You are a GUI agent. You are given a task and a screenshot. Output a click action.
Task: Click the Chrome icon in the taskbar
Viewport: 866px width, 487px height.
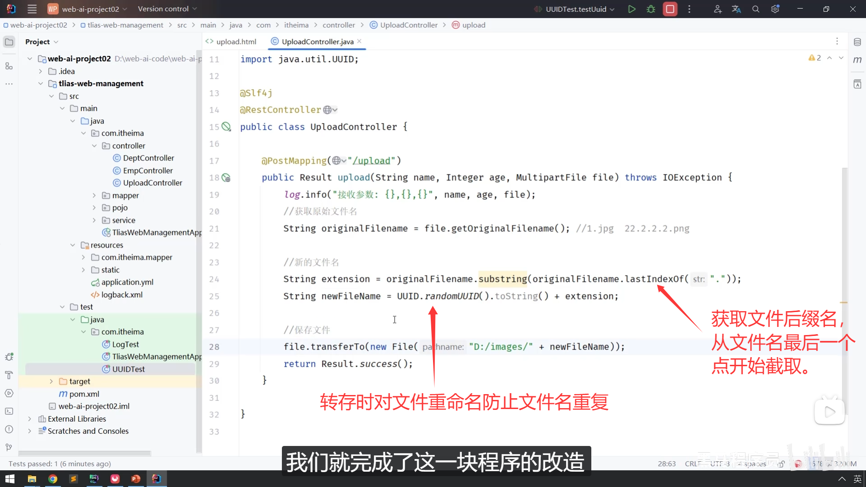coord(53,479)
